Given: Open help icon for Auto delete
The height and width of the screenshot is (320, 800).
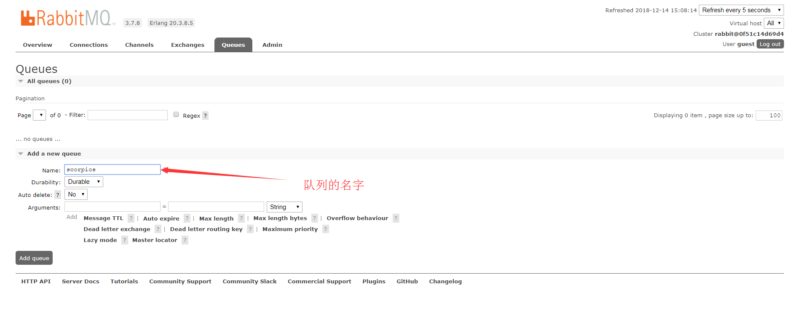Looking at the screenshot, I should coord(58,195).
